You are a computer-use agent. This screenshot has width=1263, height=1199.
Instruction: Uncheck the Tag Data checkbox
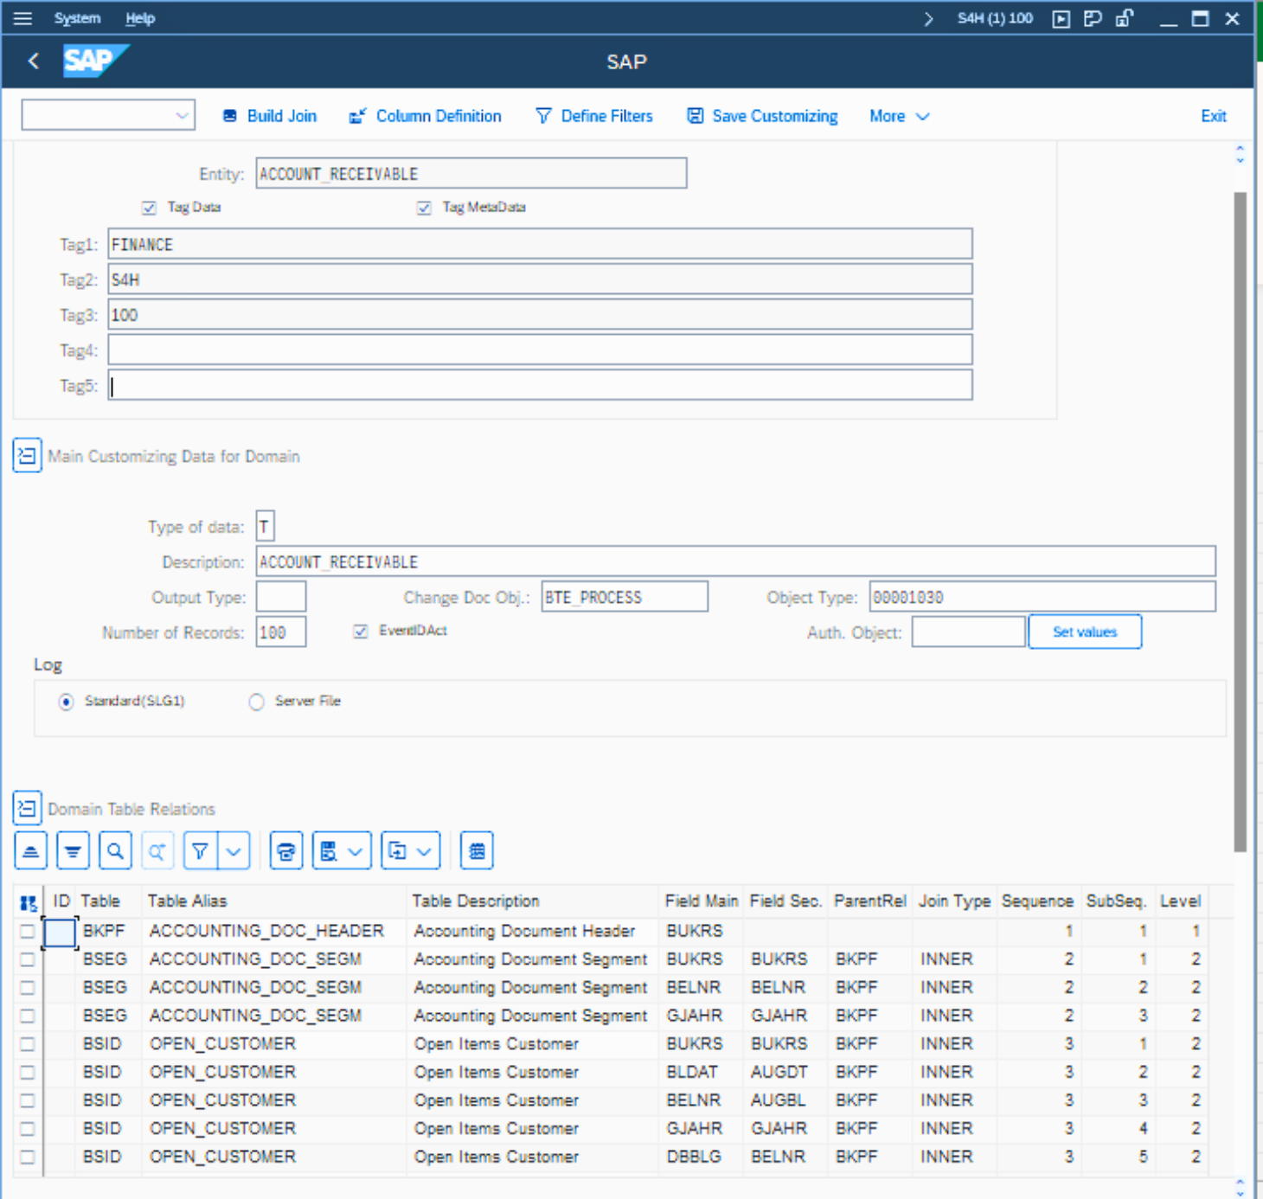pos(149,208)
